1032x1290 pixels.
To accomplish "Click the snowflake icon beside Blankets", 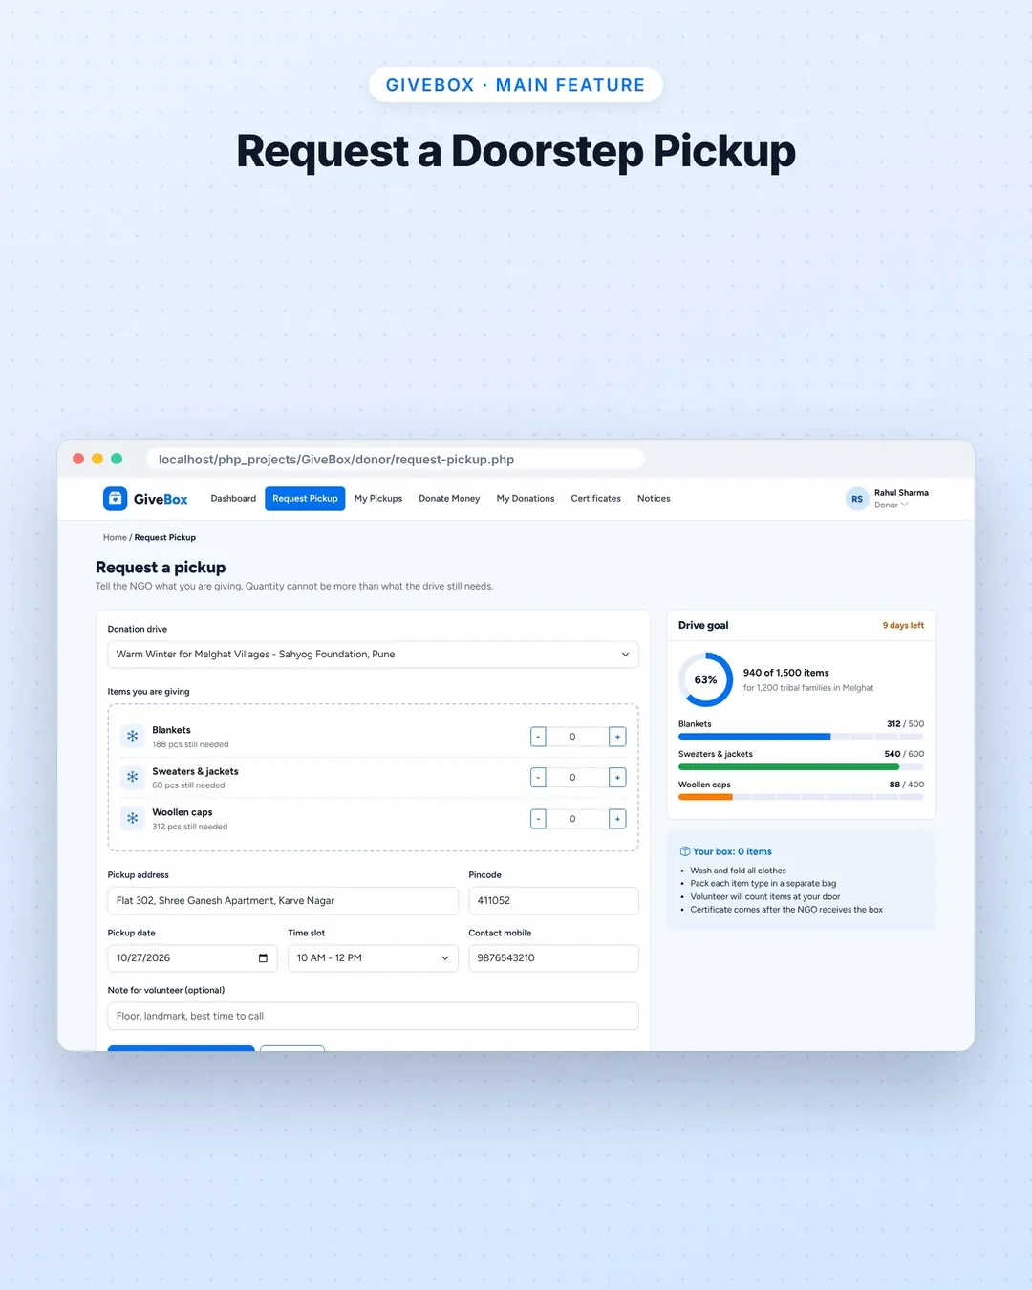I will click(x=133, y=736).
